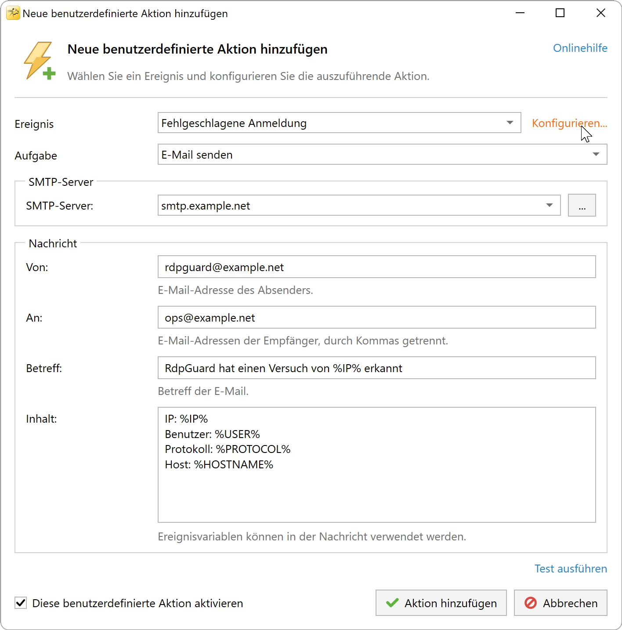Click the 'Aufgabe' label
The image size is (622, 630).
pyautogui.click(x=36, y=156)
